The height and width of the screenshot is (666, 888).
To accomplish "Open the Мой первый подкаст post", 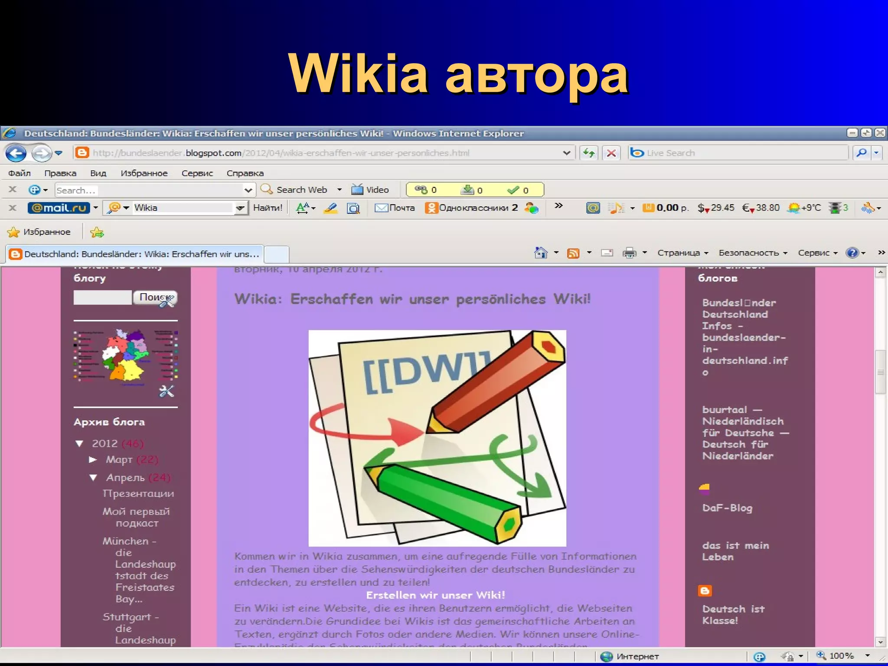I will (136, 517).
